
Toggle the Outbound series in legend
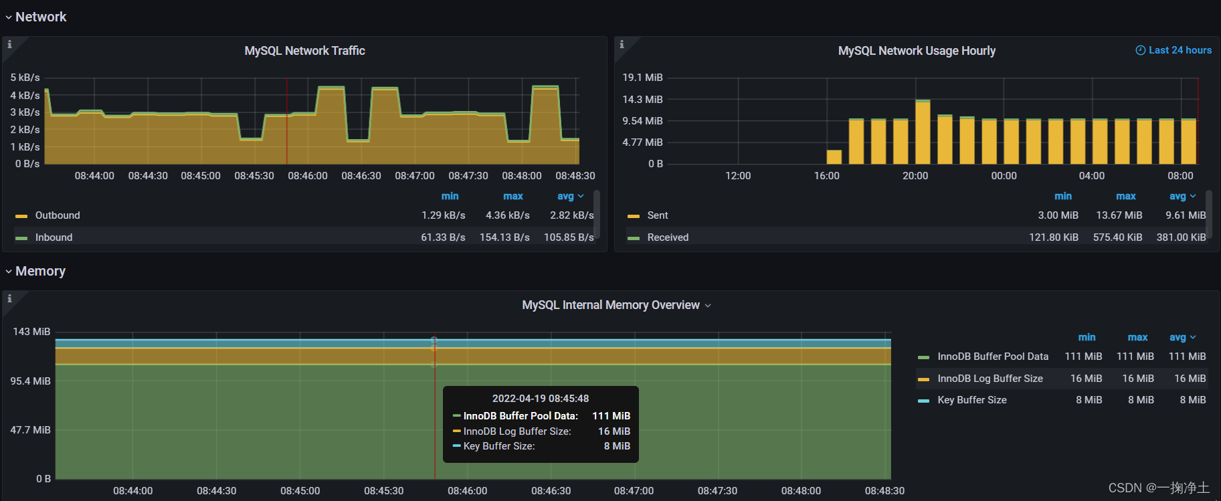pos(58,215)
